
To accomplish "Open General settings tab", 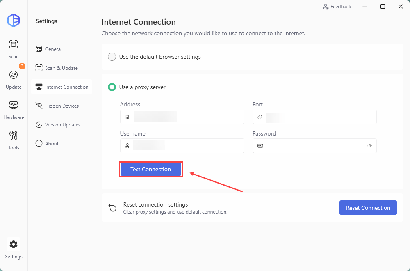I will (x=53, y=49).
